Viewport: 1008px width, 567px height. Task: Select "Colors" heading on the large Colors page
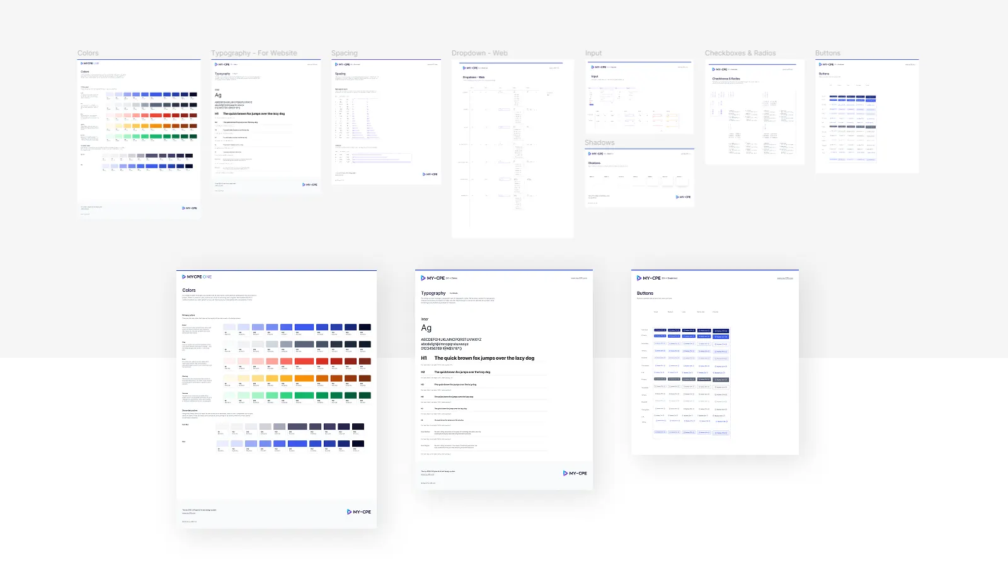pyautogui.click(x=189, y=290)
